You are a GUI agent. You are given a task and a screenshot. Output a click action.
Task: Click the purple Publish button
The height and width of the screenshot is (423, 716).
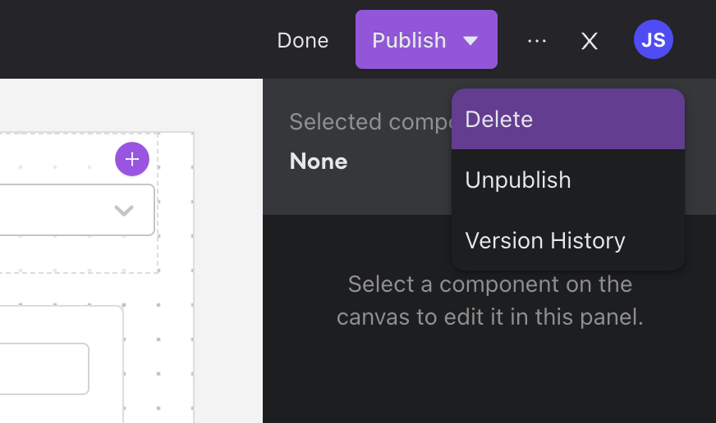coord(409,40)
